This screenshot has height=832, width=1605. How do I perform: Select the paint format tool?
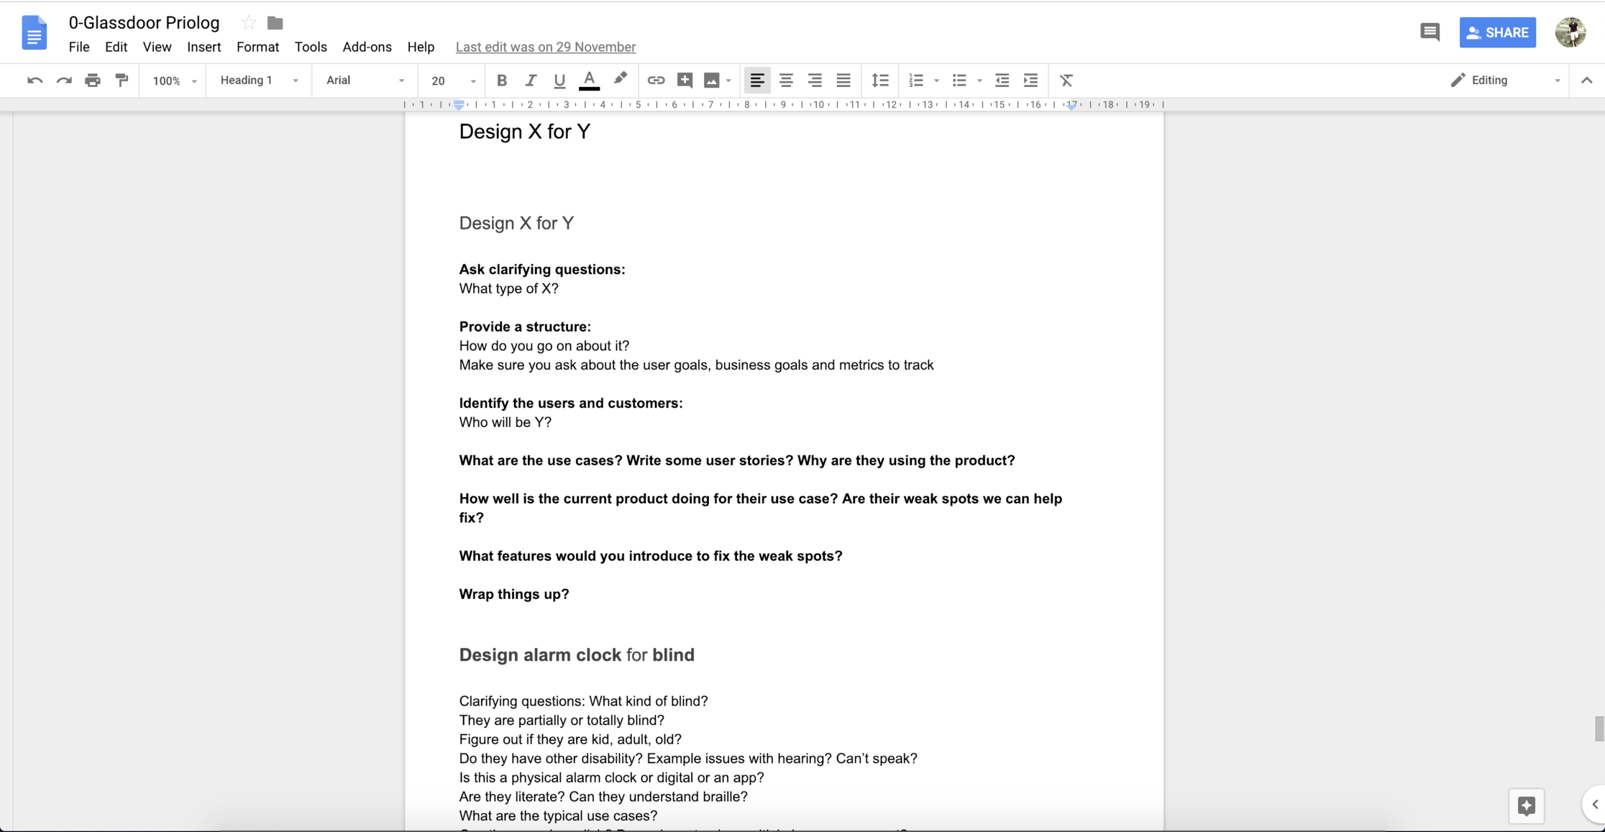pyautogui.click(x=122, y=81)
